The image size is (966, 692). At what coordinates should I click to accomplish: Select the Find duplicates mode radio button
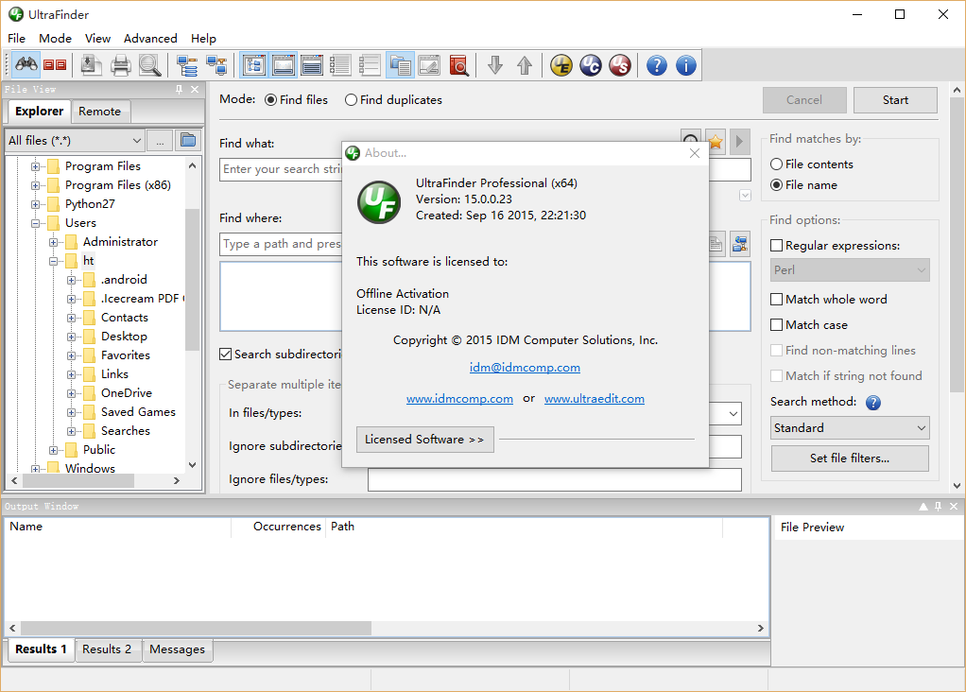click(x=352, y=100)
